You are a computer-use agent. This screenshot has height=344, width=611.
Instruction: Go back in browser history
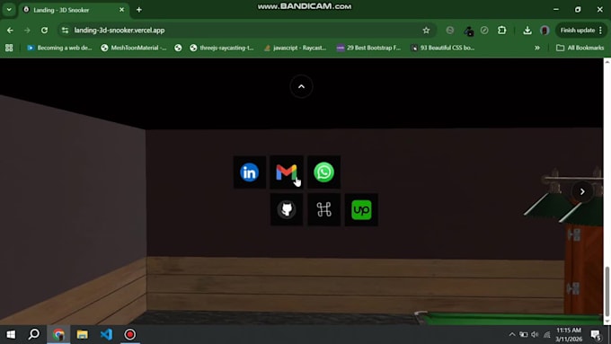pos(10,30)
